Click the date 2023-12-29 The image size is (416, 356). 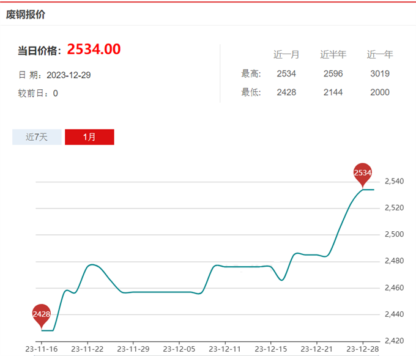tap(69, 75)
